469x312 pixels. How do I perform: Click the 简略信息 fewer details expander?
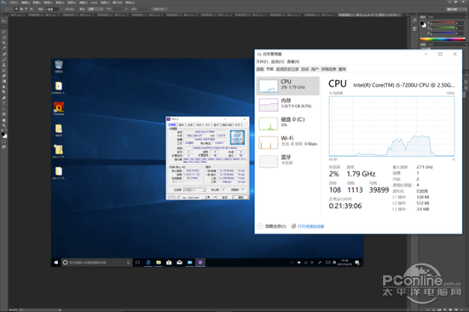[271, 226]
